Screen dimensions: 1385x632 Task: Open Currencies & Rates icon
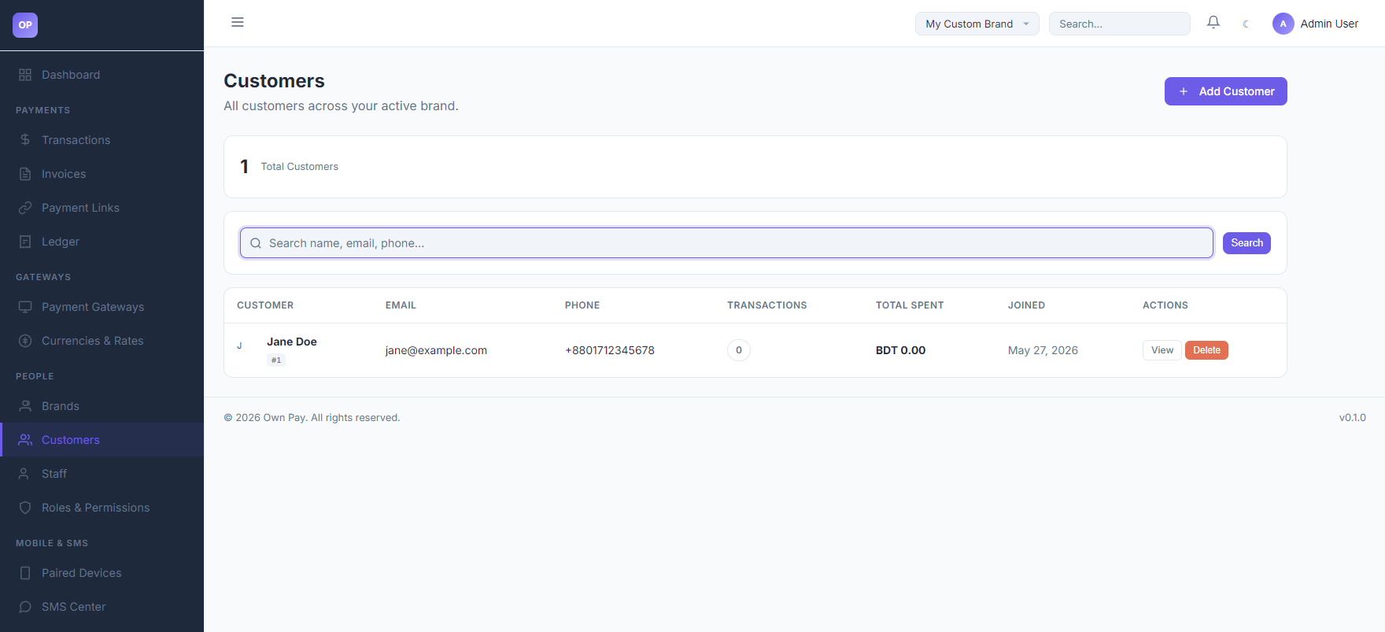click(25, 341)
